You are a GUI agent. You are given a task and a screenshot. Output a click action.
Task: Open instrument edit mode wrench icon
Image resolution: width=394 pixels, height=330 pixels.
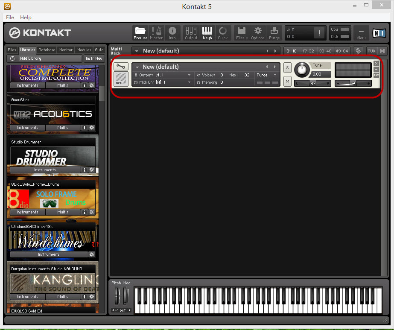pos(121,67)
